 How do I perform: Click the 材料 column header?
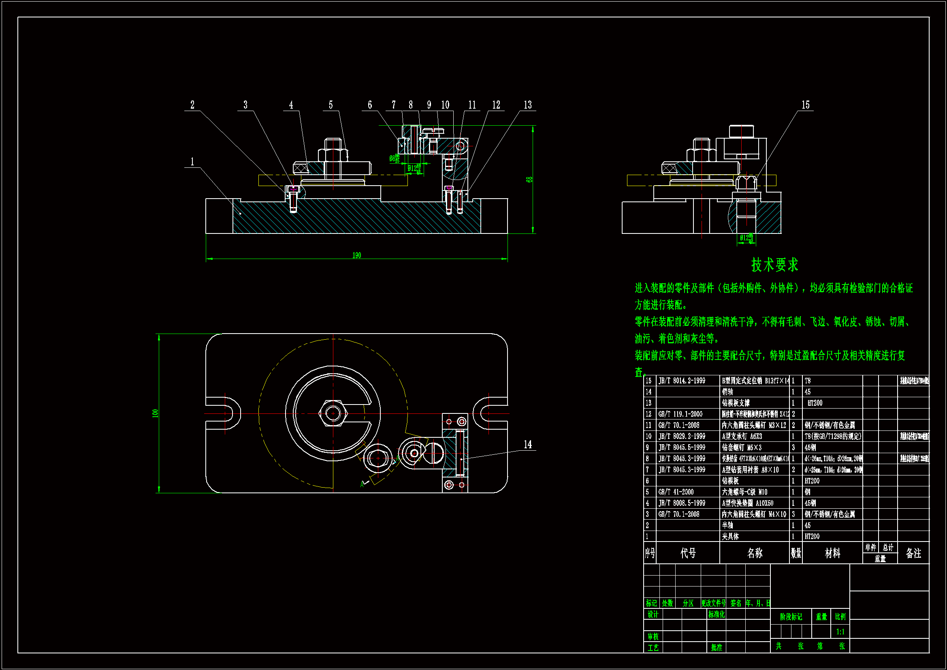[x=832, y=553]
